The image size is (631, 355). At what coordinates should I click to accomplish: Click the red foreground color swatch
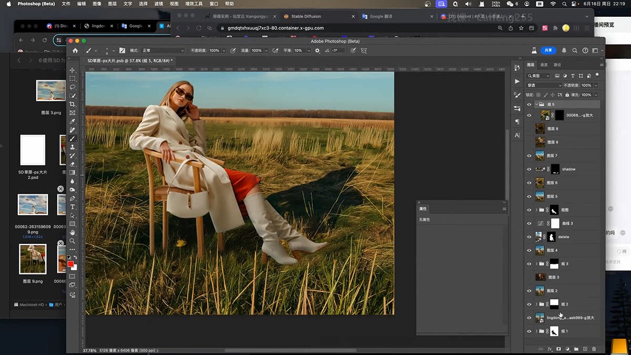tap(70, 264)
